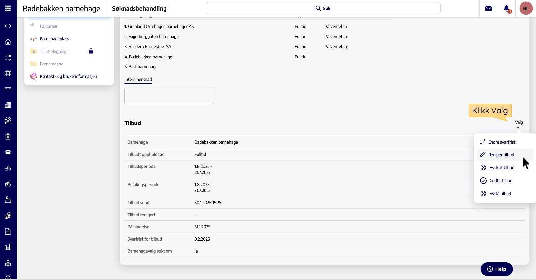Open the calendar grid icon in sidebar
Viewport: 536px width, 280px height.
pyautogui.click(x=8, y=73)
